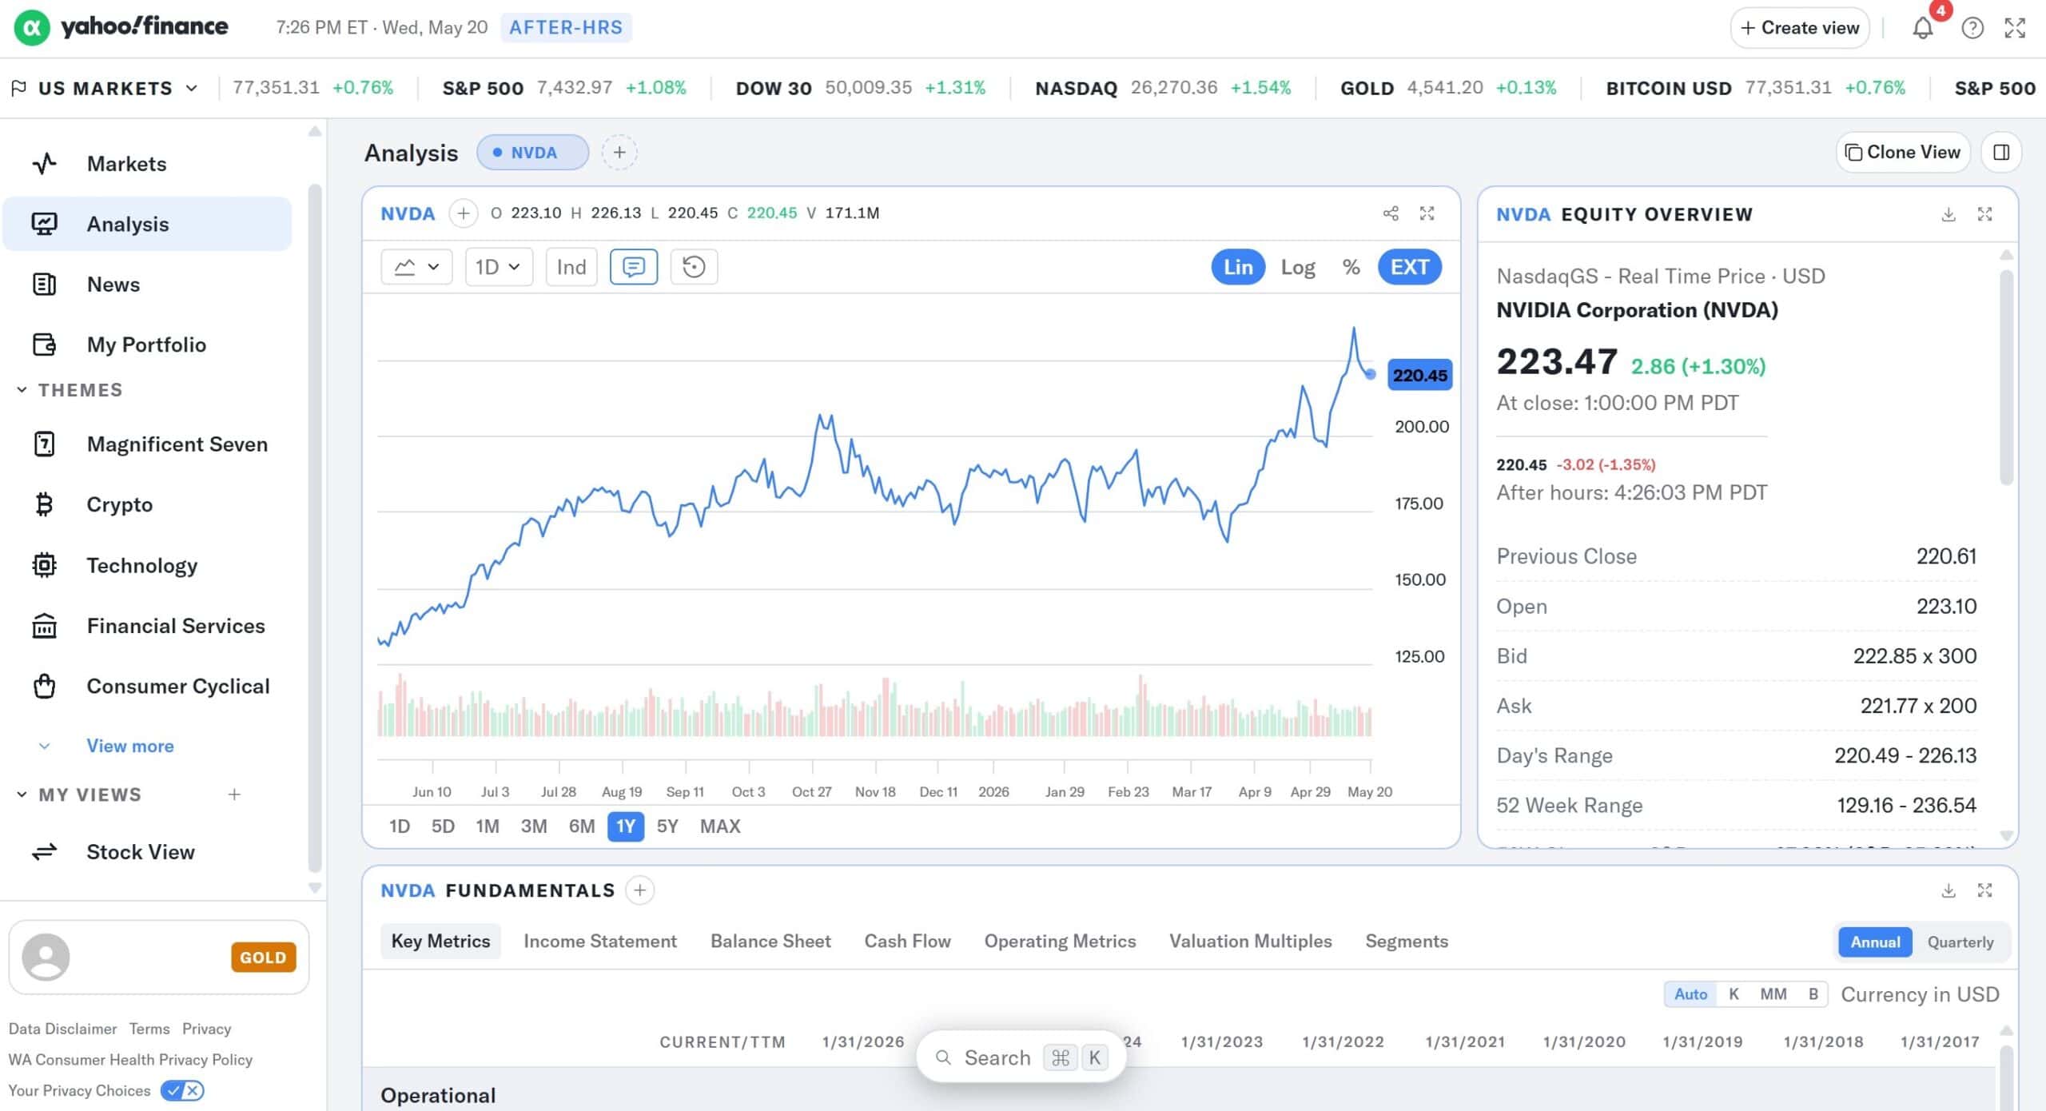Add a new view under My Views
2046x1111 pixels.
coord(234,794)
